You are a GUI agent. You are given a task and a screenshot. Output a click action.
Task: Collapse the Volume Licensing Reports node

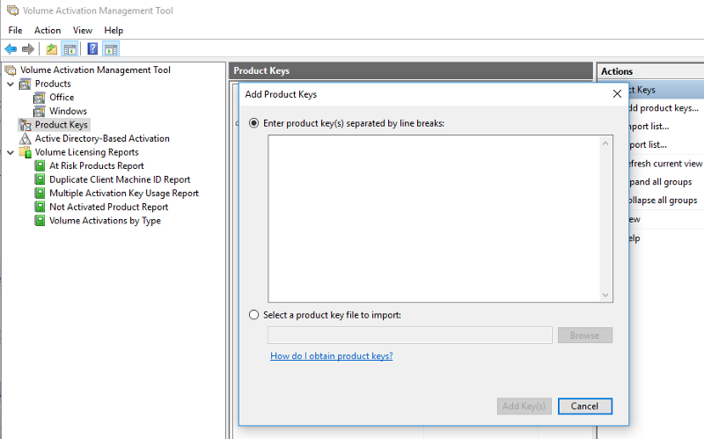click(x=11, y=152)
